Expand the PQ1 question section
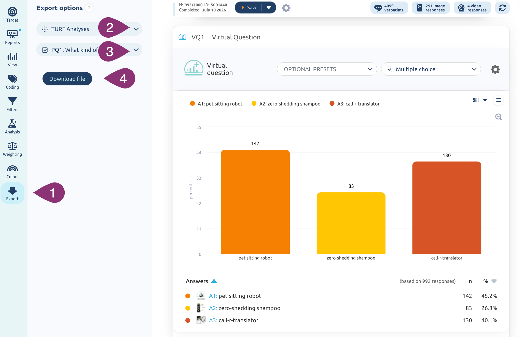Viewport: 526px width, 337px height. pos(136,50)
